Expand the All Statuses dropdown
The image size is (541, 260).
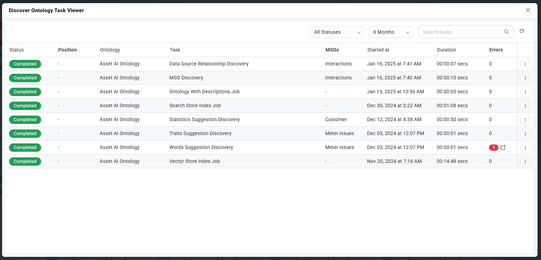pos(336,32)
